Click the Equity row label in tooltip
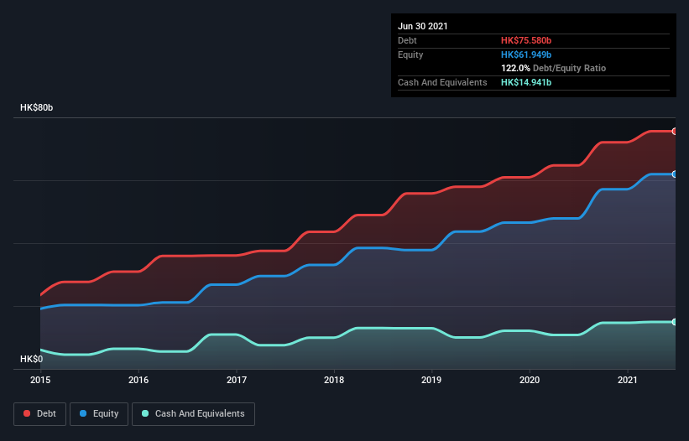Viewport: 689px width, 441px height. click(410, 54)
